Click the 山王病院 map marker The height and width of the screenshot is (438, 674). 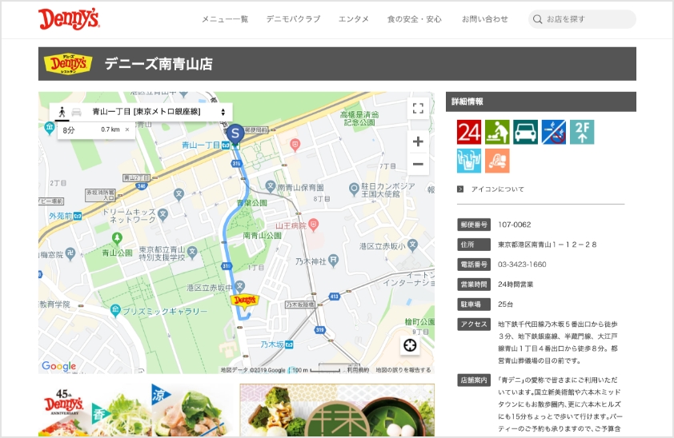(314, 225)
